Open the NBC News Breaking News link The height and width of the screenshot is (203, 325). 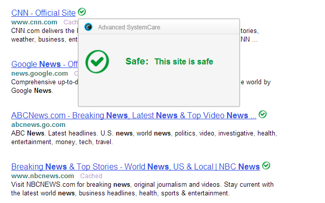click(136, 166)
